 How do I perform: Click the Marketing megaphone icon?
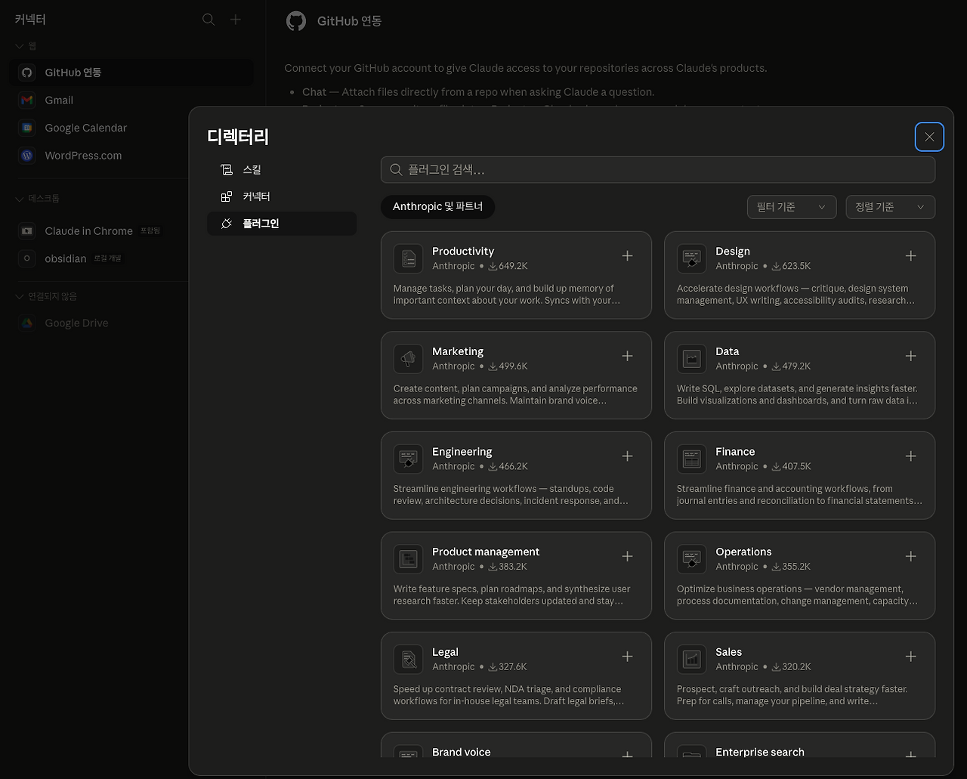point(408,358)
